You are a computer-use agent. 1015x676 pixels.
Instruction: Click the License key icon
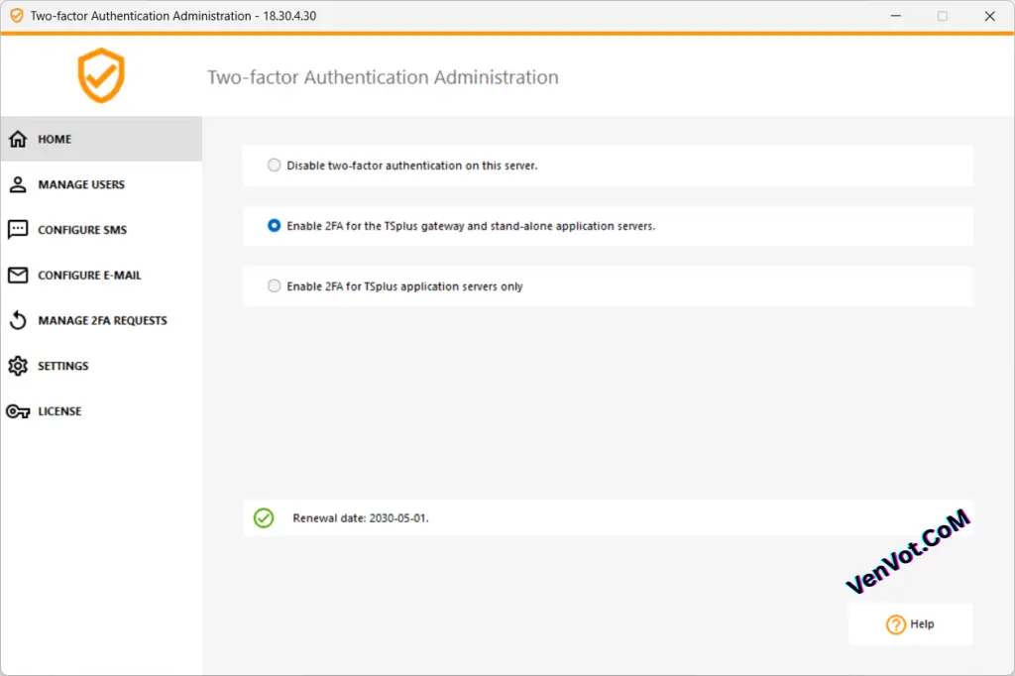click(18, 411)
